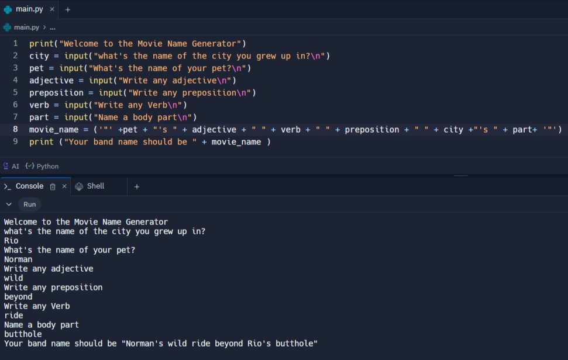The height and width of the screenshot is (360, 568).
Task: Click console output 'Norman'
Action: (x=18, y=259)
